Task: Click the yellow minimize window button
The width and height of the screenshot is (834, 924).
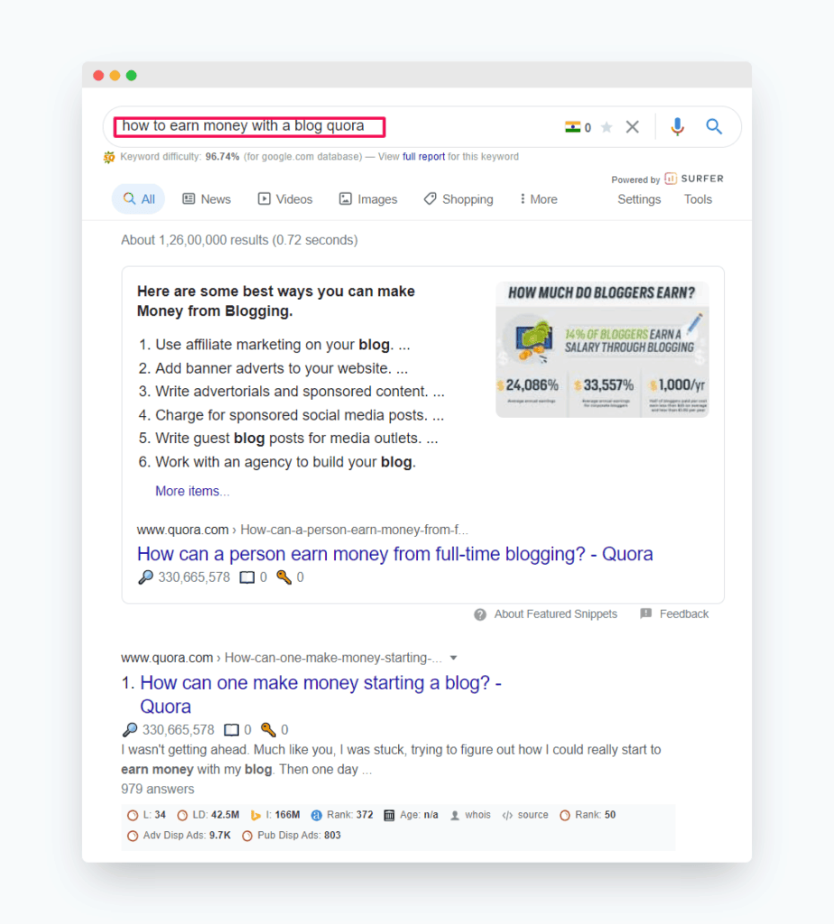Action: click(115, 76)
